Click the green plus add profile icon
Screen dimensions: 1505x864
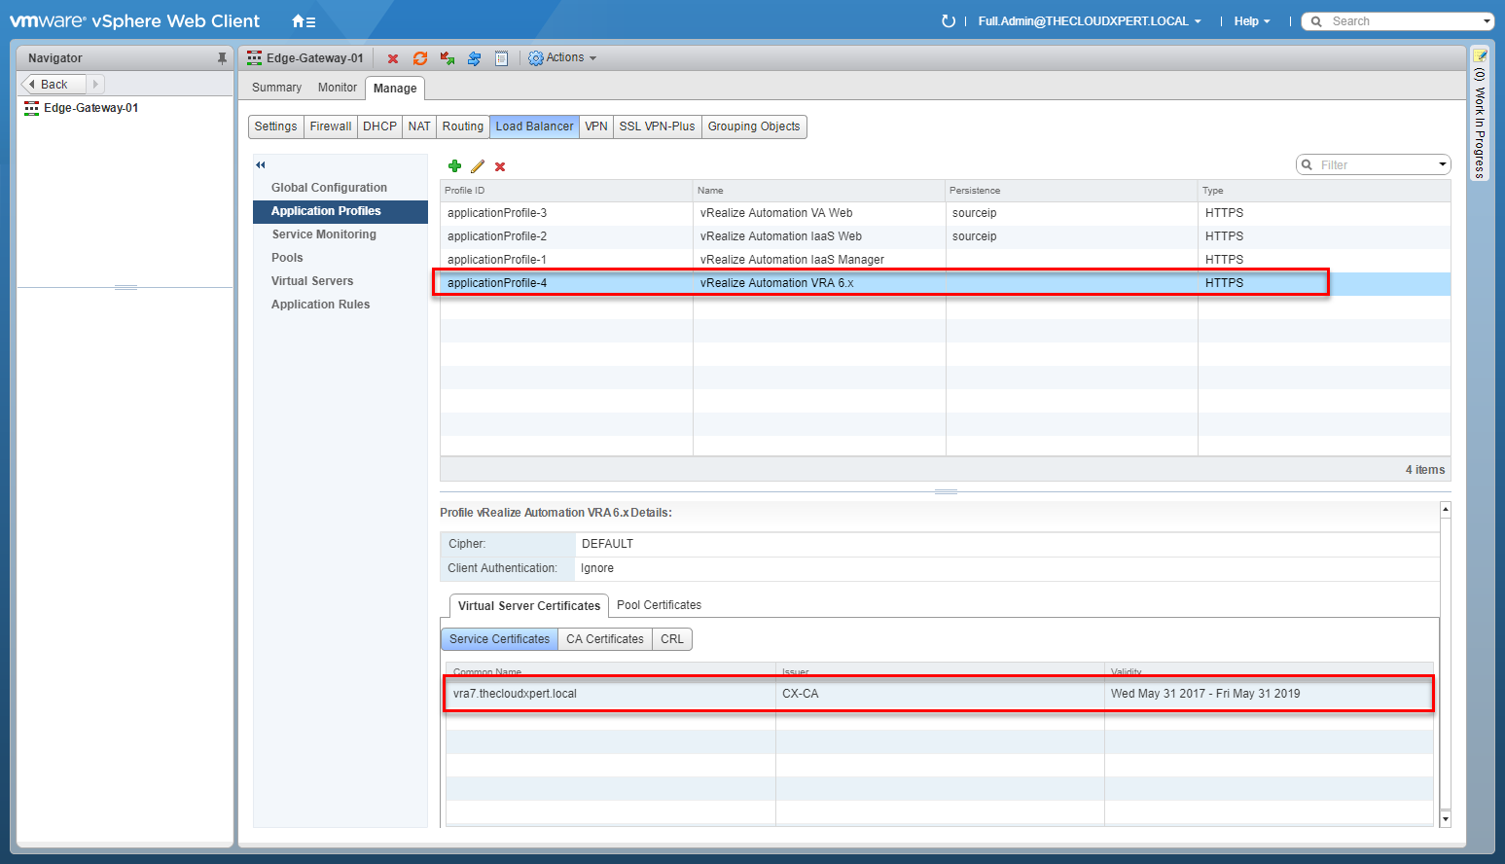pyautogui.click(x=454, y=166)
